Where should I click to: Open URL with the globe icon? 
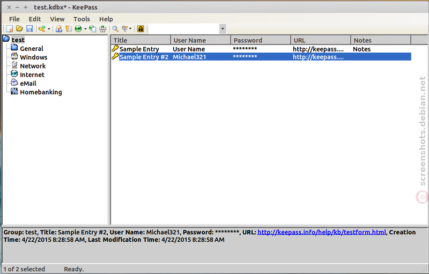tap(78, 29)
